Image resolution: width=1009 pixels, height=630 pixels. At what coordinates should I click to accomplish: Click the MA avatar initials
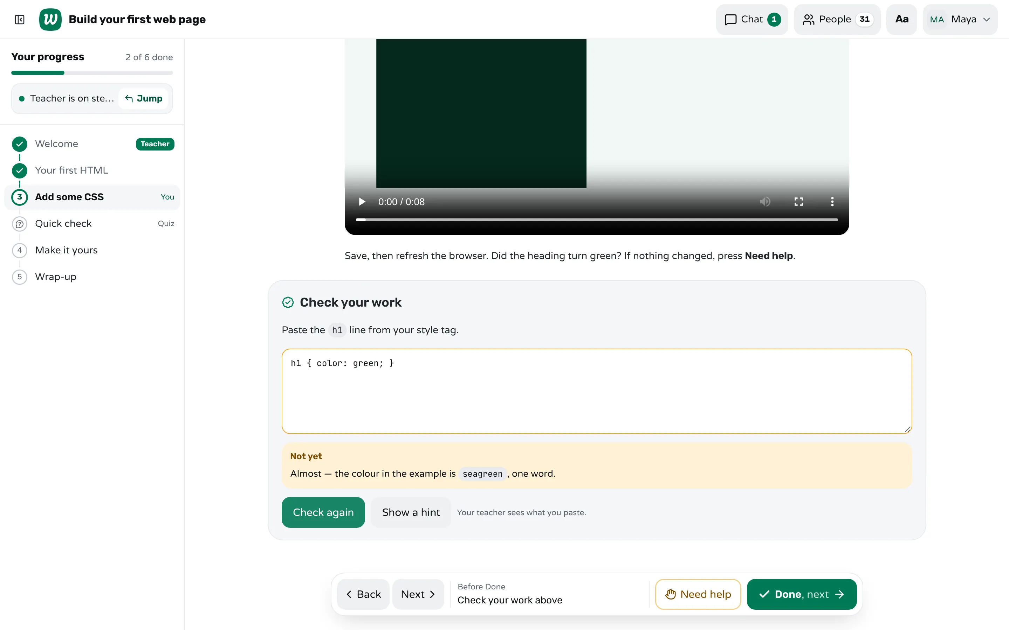936,20
